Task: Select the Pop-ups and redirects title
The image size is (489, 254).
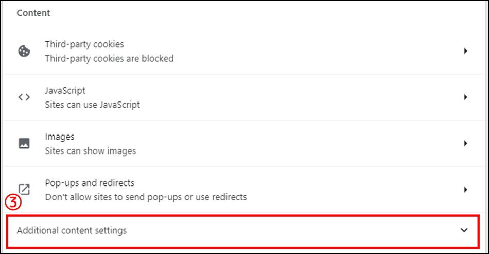Action: click(90, 182)
